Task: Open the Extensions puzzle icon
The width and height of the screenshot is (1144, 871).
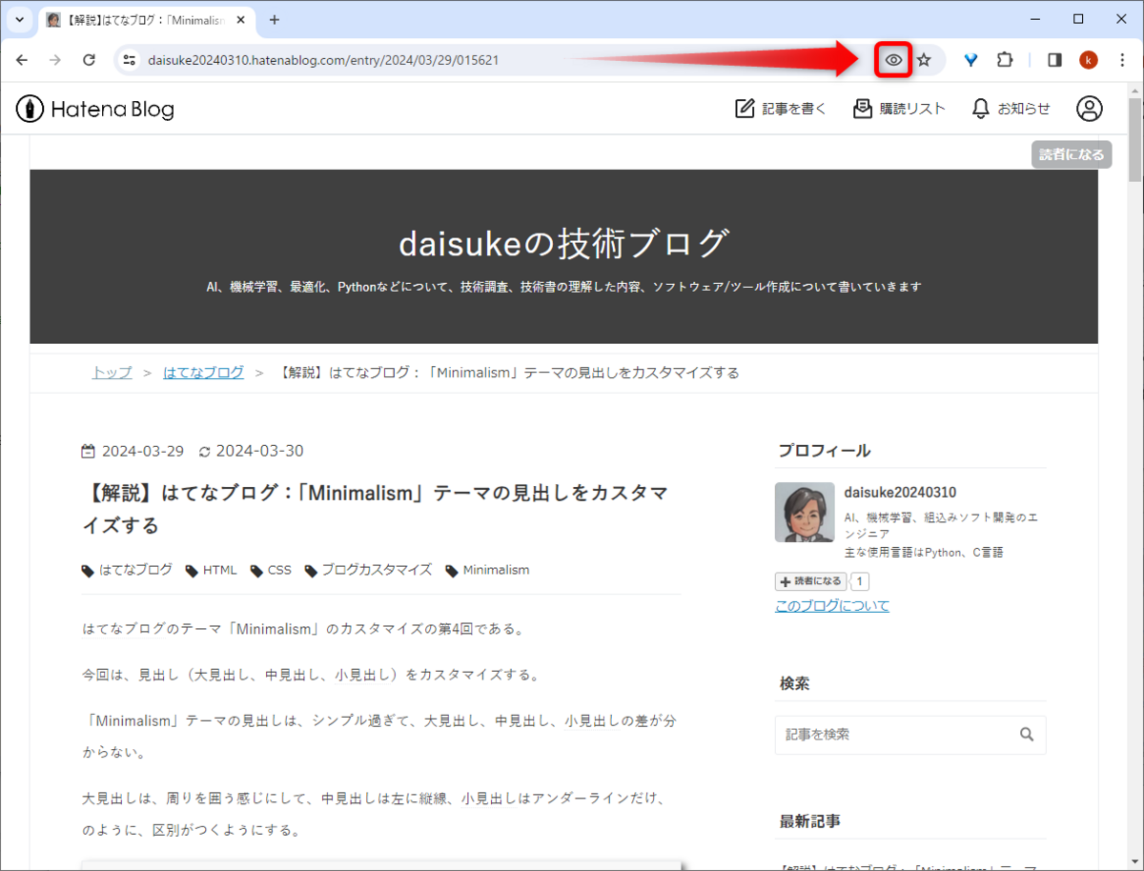Action: click(1005, 60)
